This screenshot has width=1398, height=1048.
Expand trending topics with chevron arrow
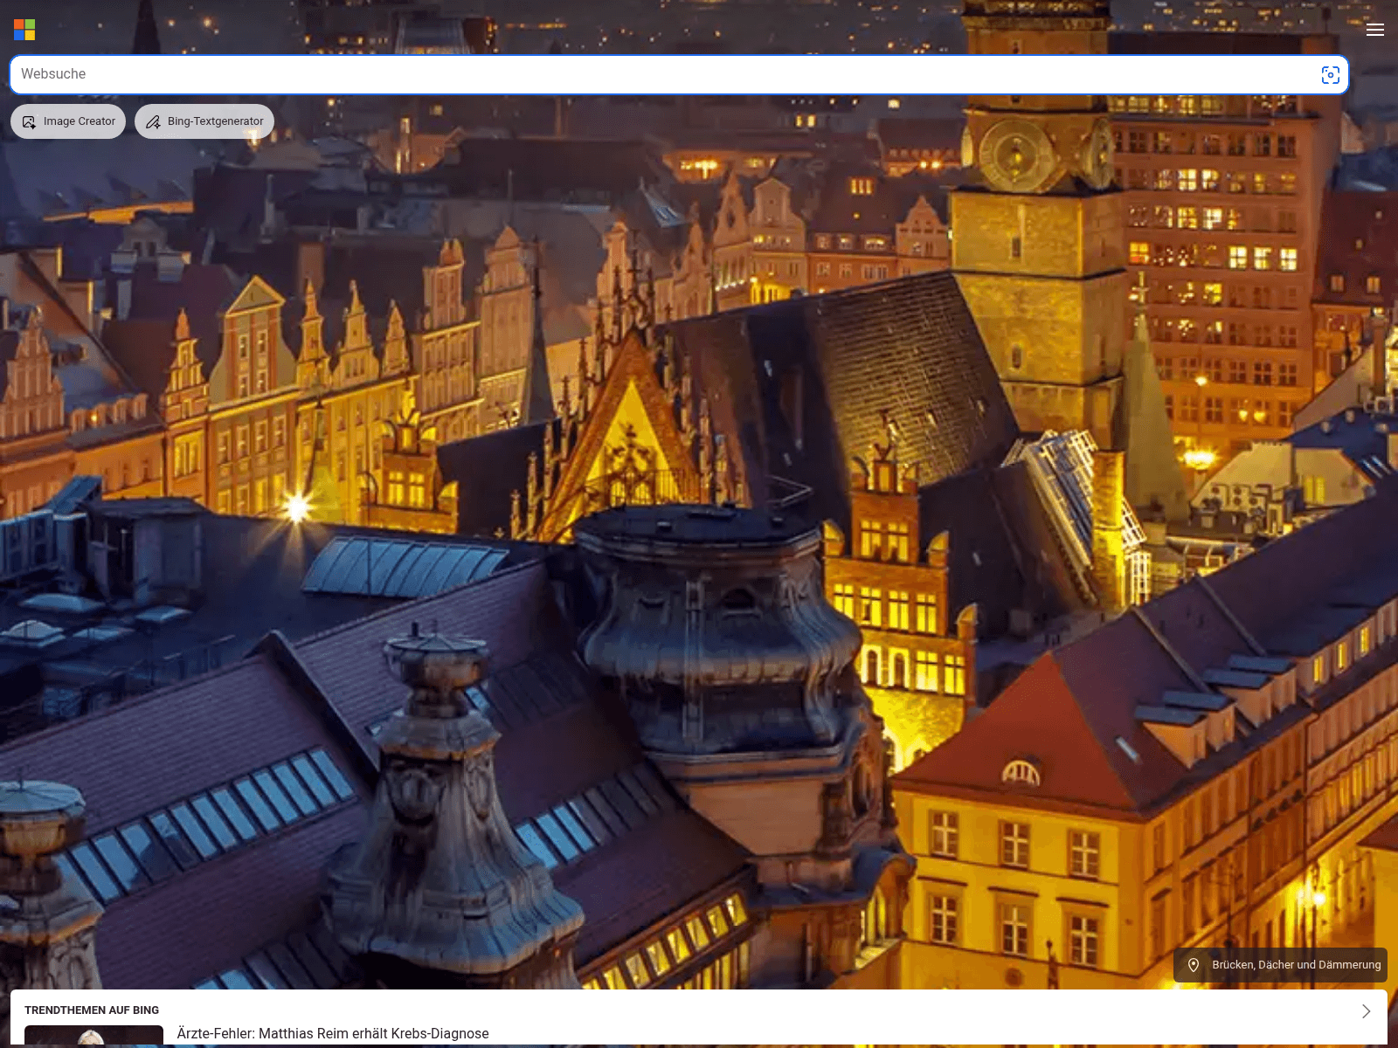coord(1366,1011)
